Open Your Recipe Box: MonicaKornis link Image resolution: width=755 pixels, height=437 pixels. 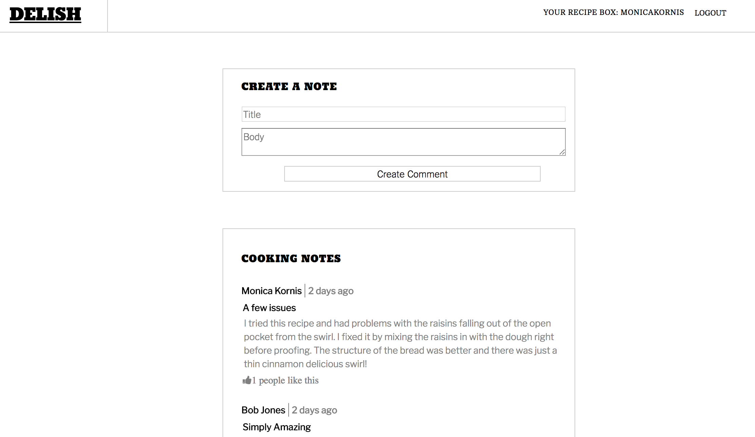click(x=614, y=13)
